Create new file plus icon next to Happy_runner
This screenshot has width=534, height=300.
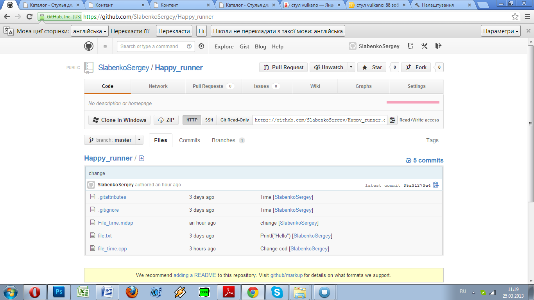point(142,158)
